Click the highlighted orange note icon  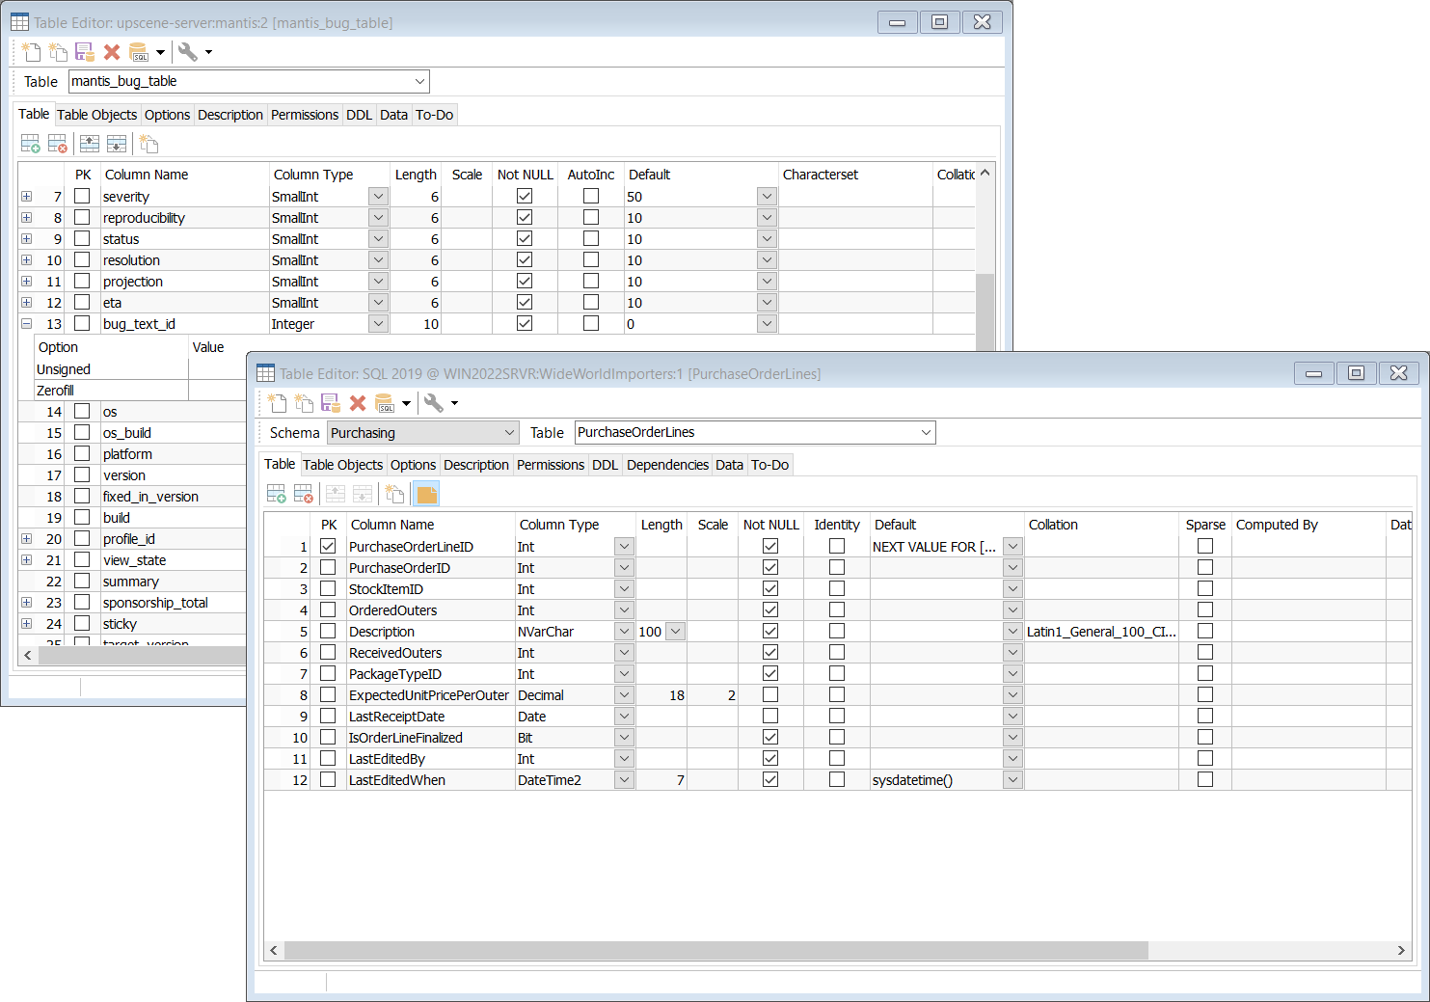(x=426, y=495)
